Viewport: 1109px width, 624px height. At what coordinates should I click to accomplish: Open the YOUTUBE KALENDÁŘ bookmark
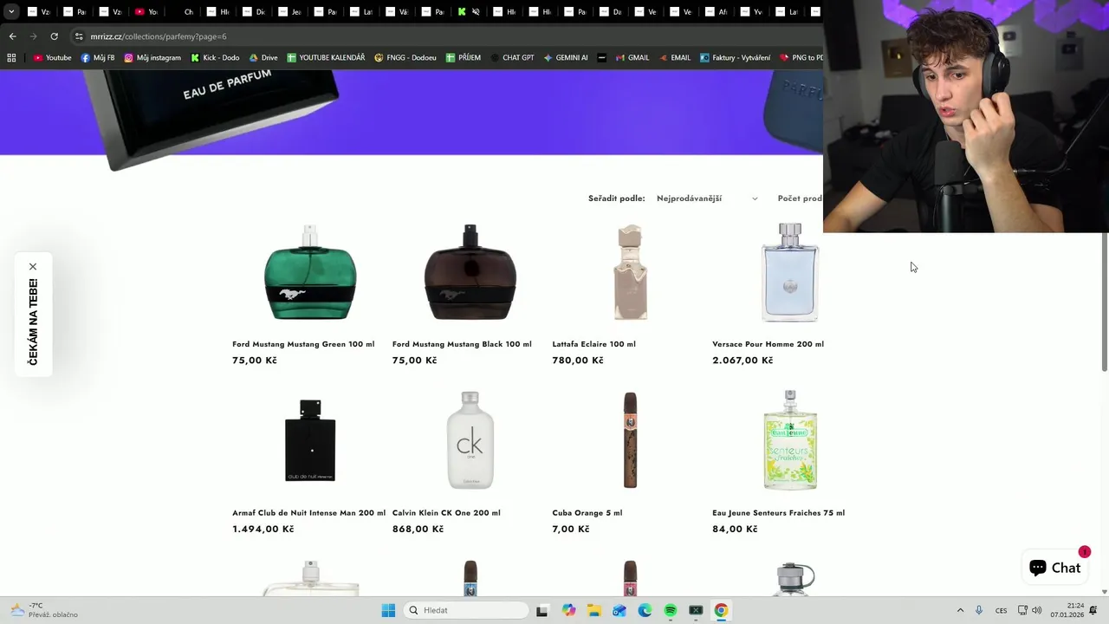pyautogui.click(x=326, y=58)
